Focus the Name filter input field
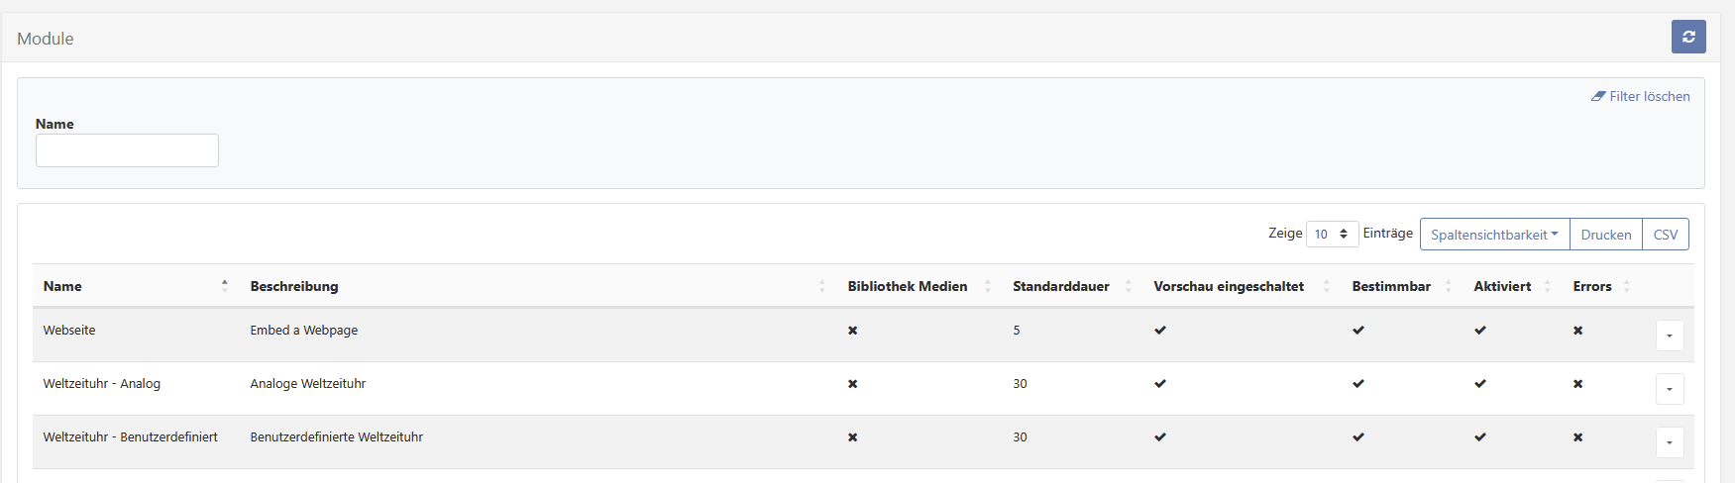Screen dimensions: 1735x483 point(127,150)
